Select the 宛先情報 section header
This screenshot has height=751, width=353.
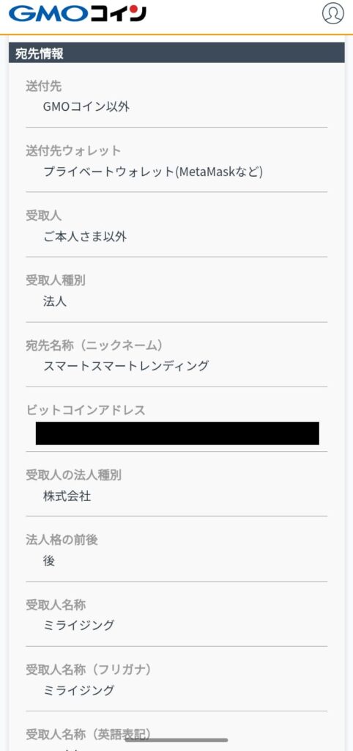pos(176,53)
